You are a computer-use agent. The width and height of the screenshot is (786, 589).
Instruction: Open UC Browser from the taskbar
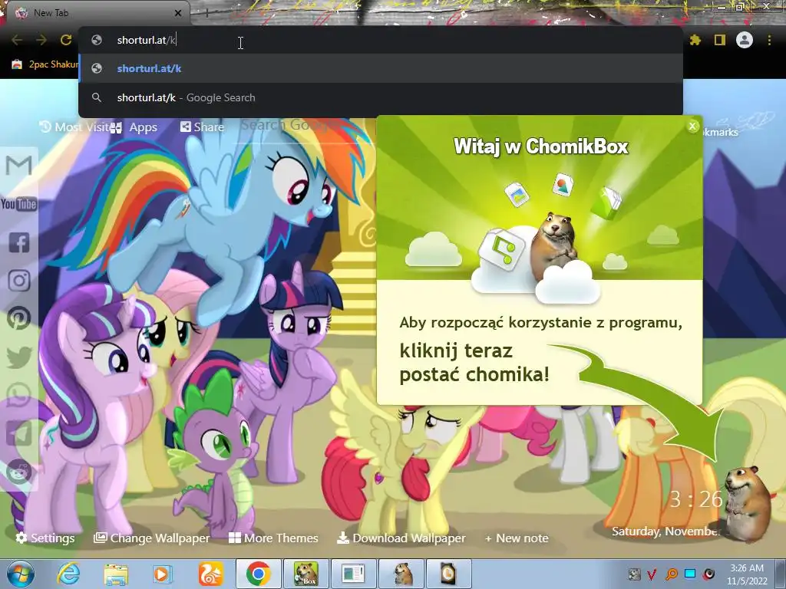tap(210, 574)
